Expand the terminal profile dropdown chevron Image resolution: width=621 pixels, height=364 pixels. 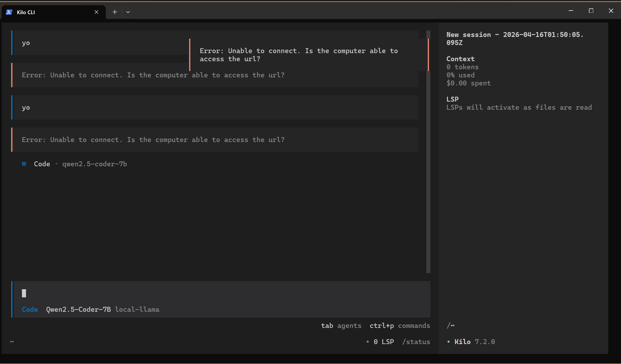(x=128, y=12)
